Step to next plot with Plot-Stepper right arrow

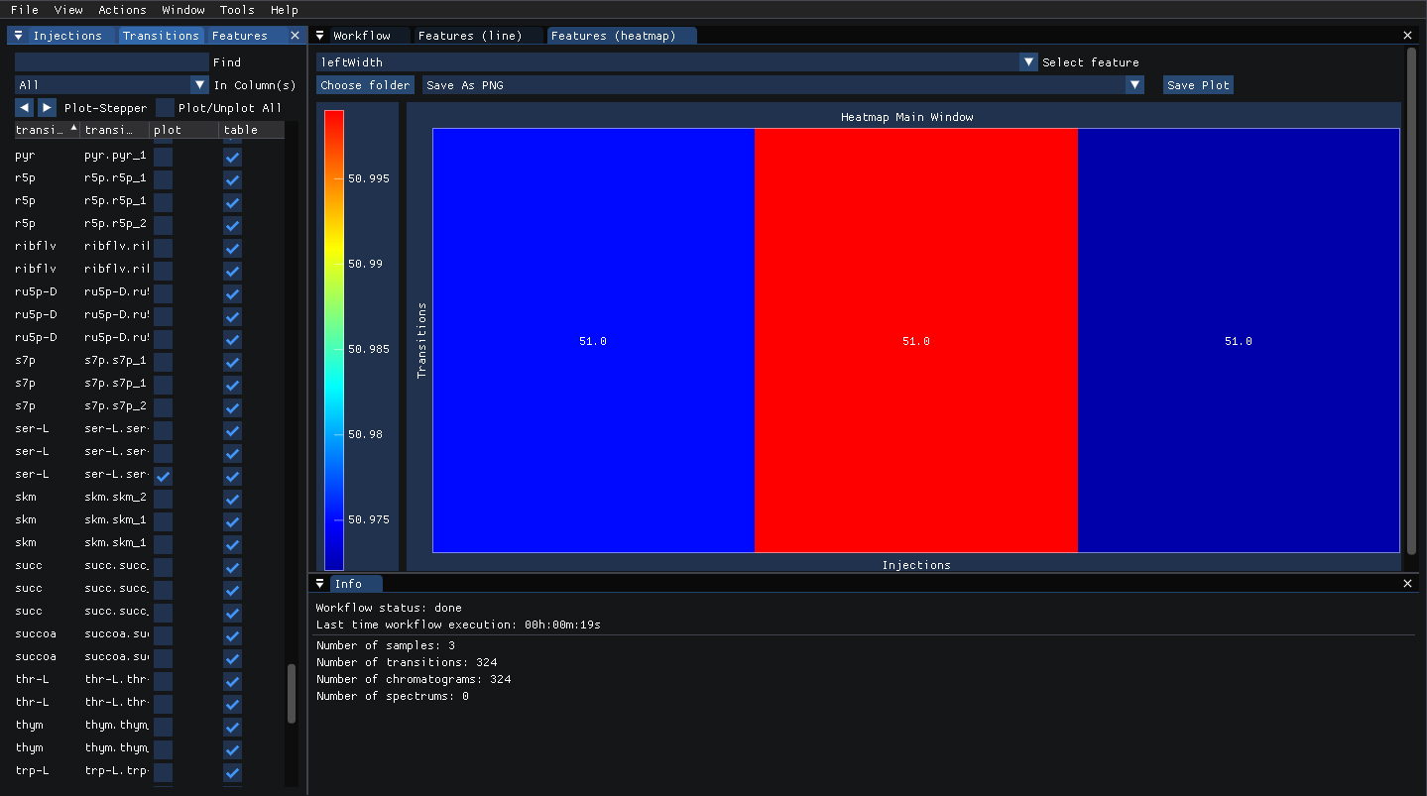click(47, 107)
